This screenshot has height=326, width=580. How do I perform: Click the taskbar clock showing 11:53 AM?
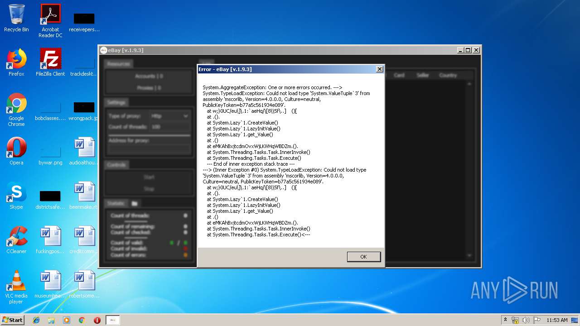pyautogui.click(x=557, y=320)
